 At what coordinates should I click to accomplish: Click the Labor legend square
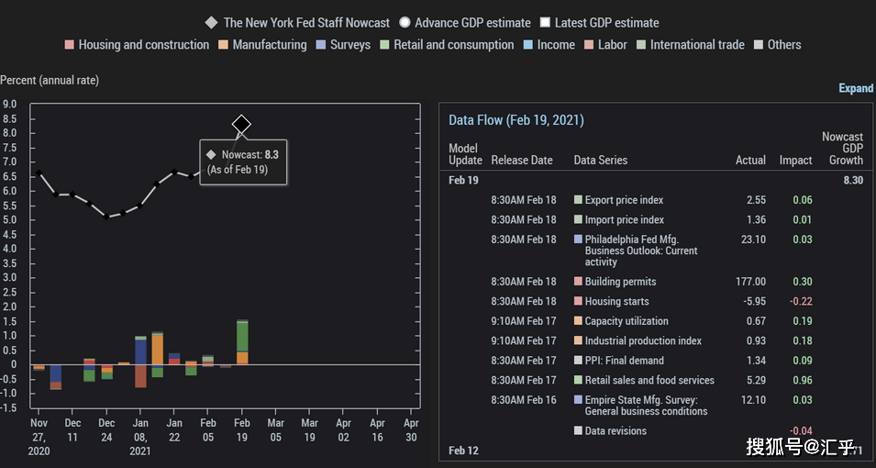(589, 45)
